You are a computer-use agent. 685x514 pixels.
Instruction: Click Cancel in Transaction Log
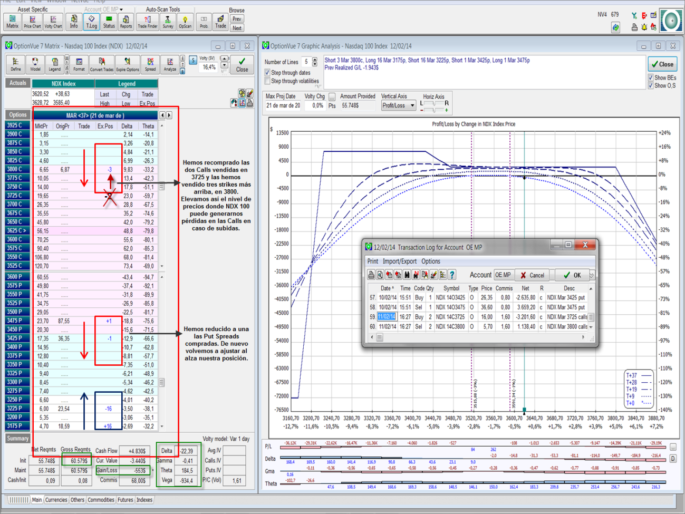[x=532, y=275]
